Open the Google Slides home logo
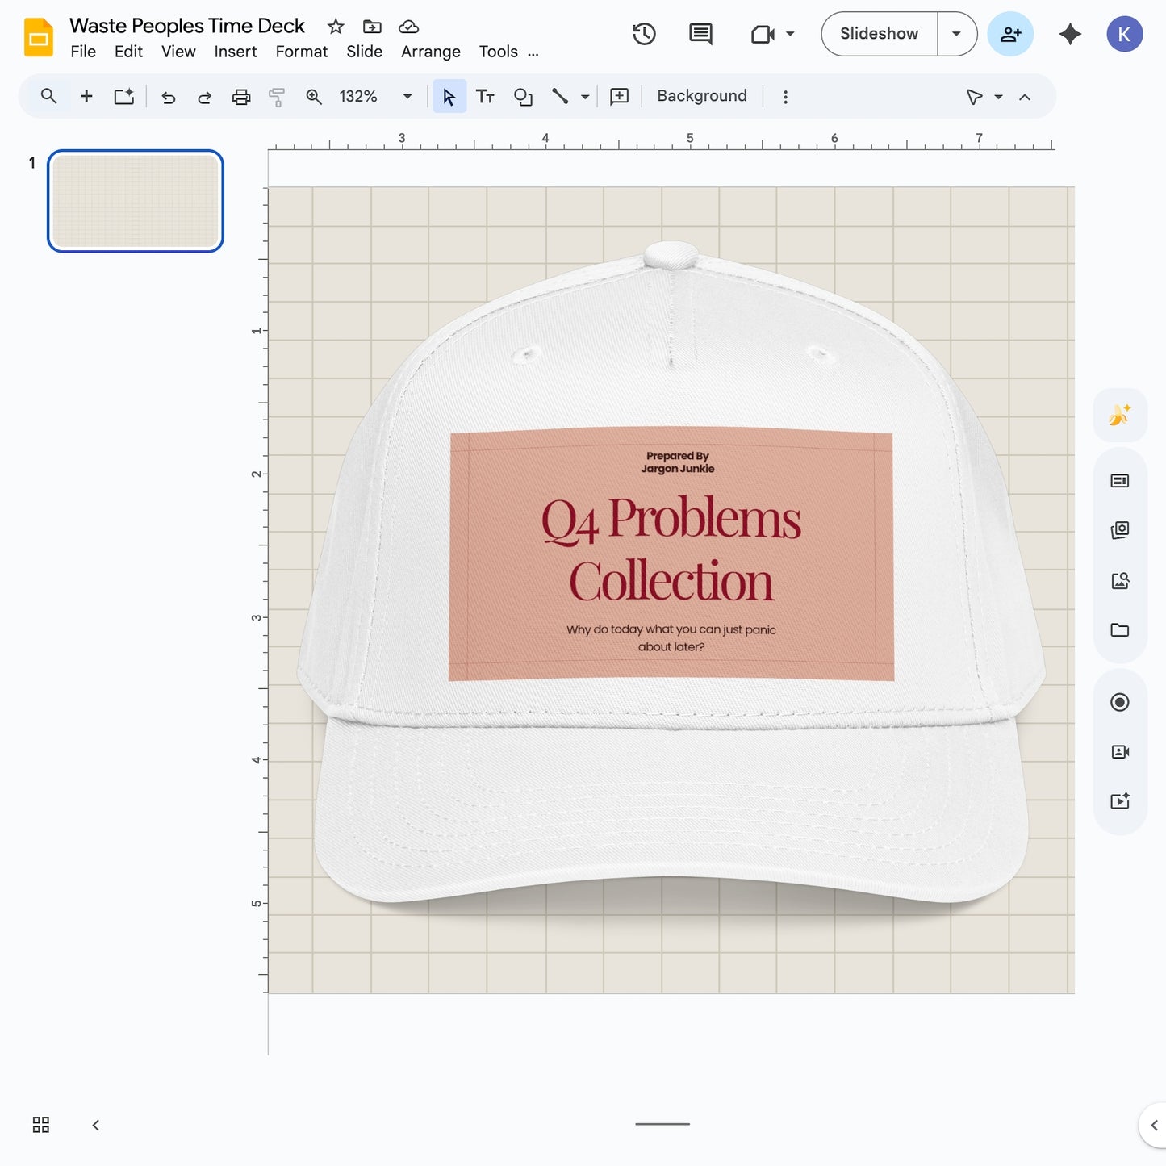1166x1166 pixels. 38,37
